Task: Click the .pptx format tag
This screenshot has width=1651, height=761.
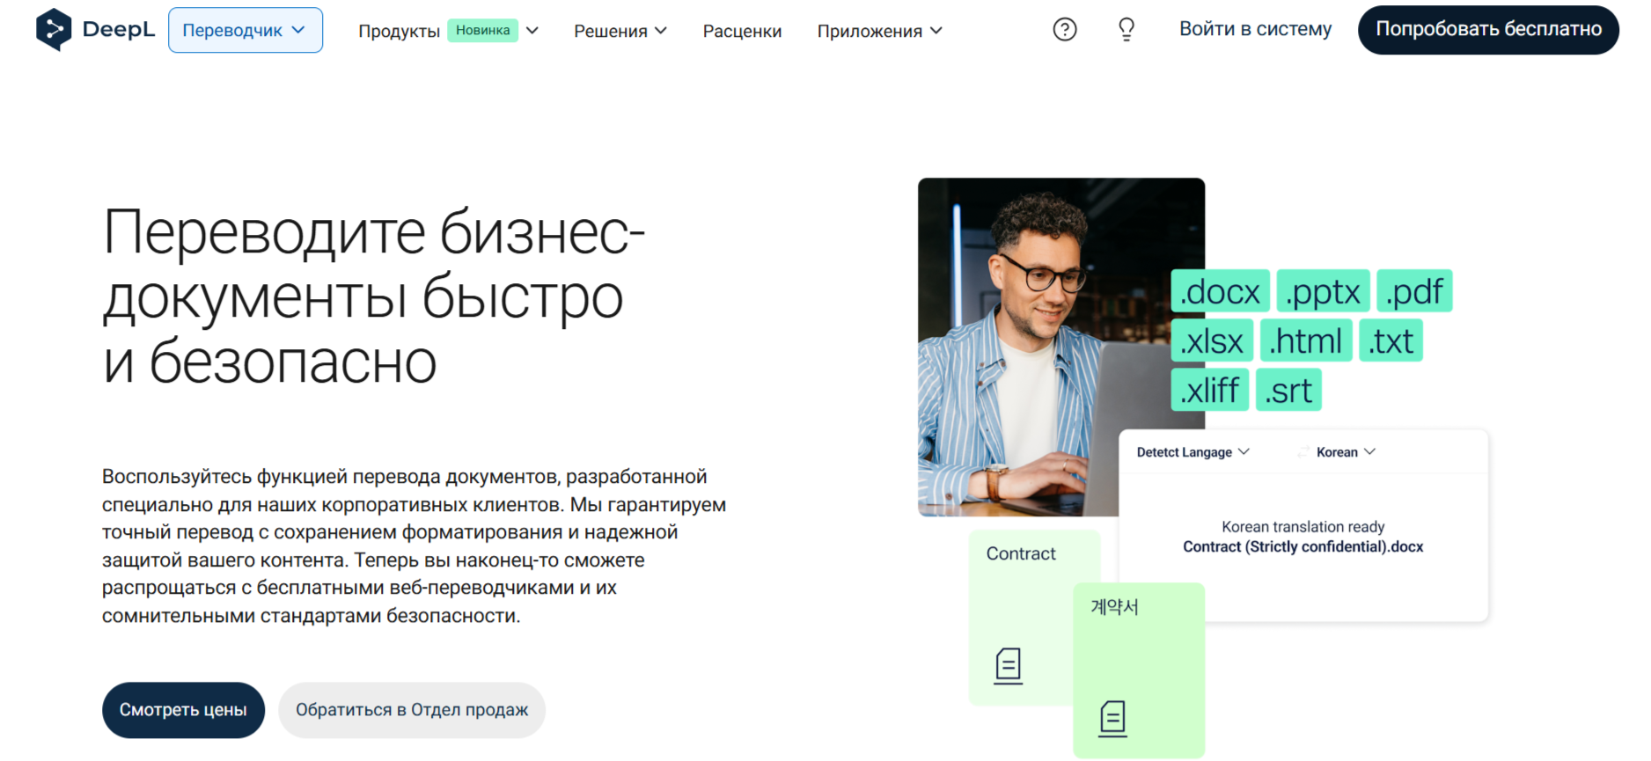Action: click(1324, 291)
